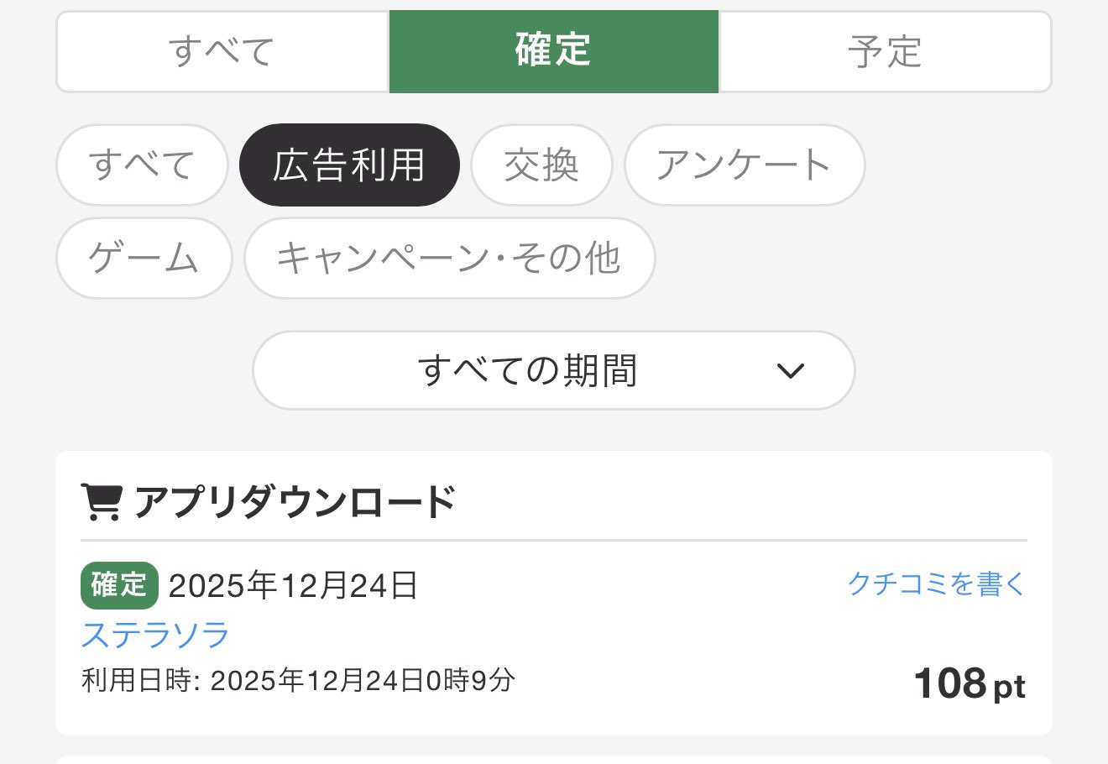Select the キャンペーン・その他 filter chip
1108x764 pixels.
coord(449,258)
